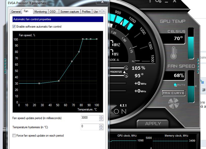Click the APPLY button in Precision X

153,124
